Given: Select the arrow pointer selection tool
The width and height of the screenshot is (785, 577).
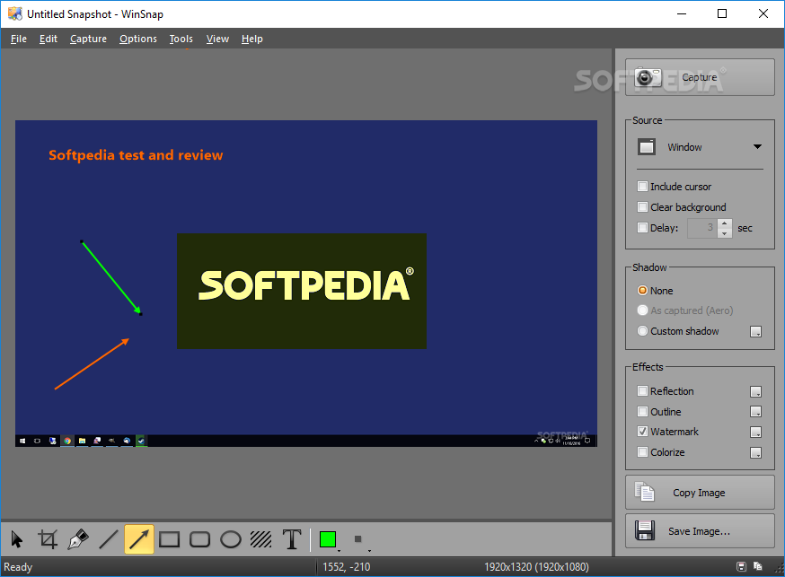Looking at the screenshot, I should coord(16,539).
